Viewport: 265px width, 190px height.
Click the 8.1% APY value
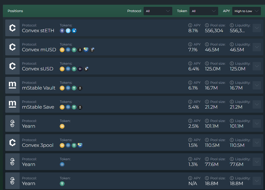click(193, 31)
